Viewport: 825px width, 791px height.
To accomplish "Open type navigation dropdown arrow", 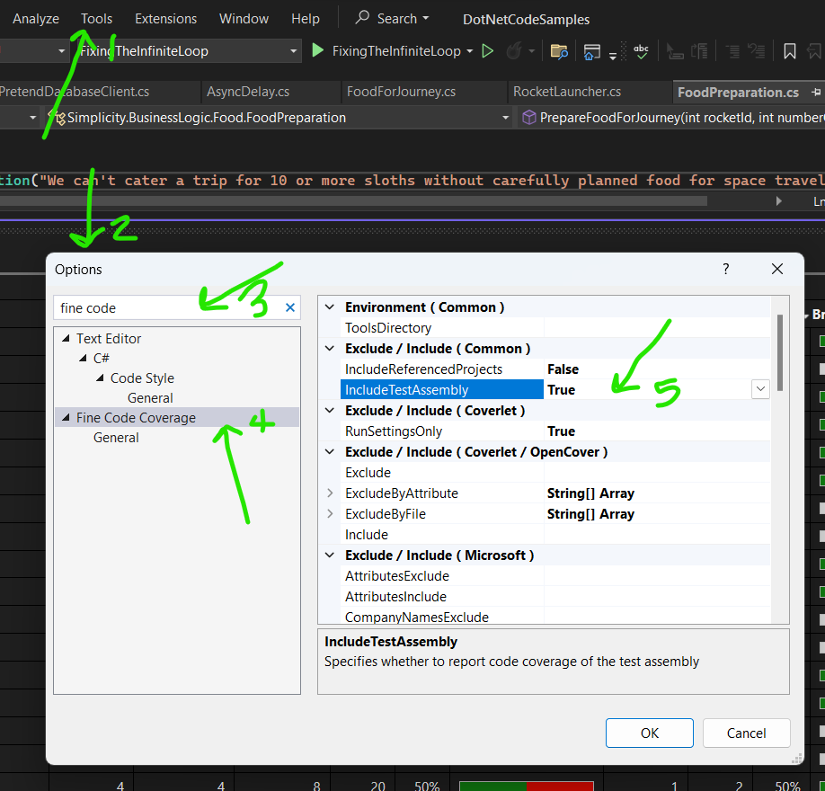I will click(x=505, y=118).
